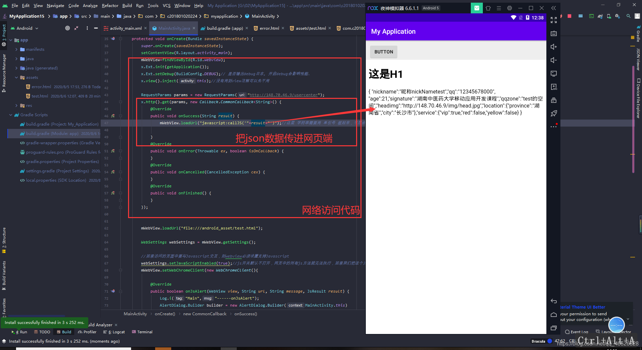Open the Run tool window
The height and width of the screenshot is (350, 642).
[19, 332]
